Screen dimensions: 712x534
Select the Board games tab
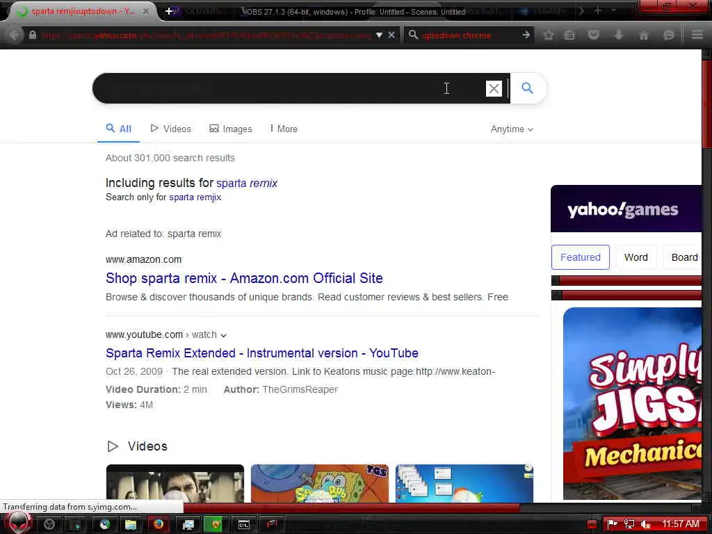pyautogui.click(x=684, y=257)
